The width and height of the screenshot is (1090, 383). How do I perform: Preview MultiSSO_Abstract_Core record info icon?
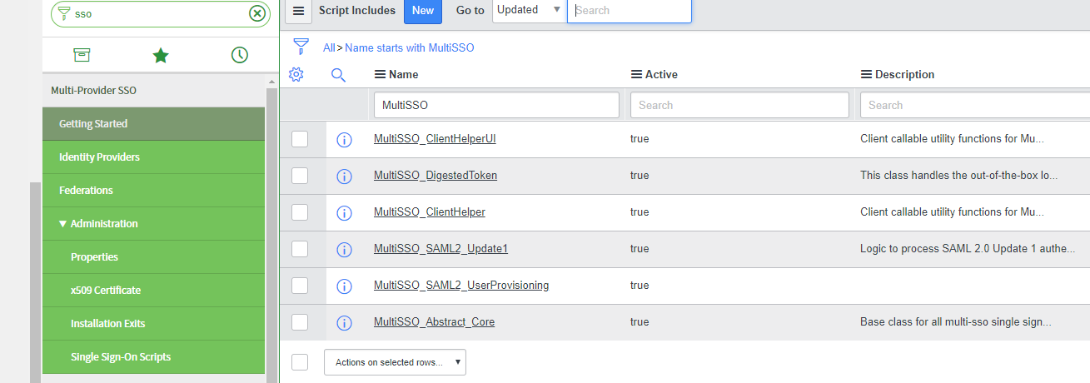(344, 323)
